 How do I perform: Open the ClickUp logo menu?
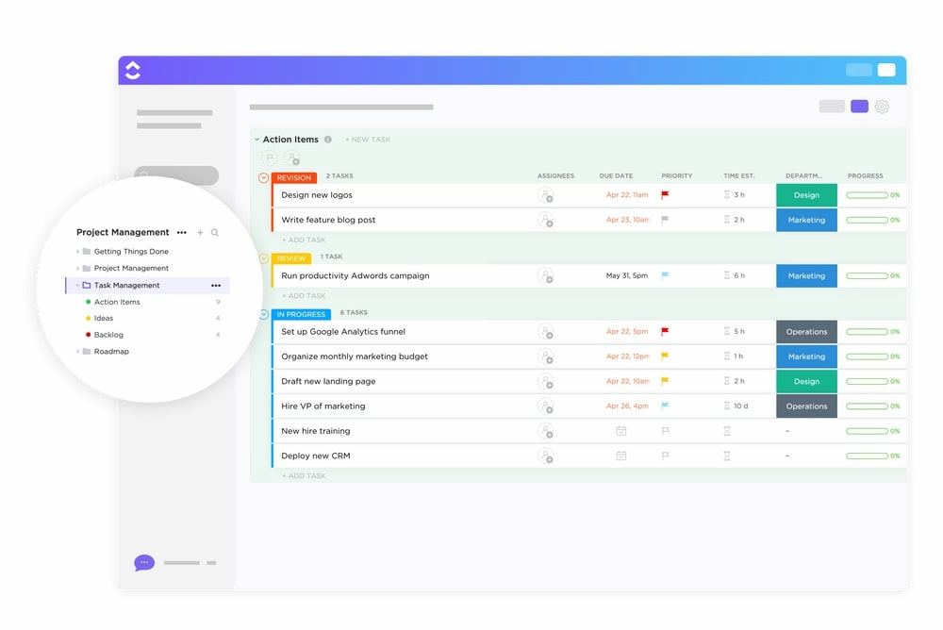pyautogui.click(x=132, y=69)
